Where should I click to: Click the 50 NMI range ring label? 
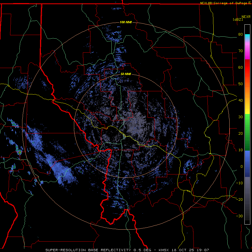pos(126,74)
